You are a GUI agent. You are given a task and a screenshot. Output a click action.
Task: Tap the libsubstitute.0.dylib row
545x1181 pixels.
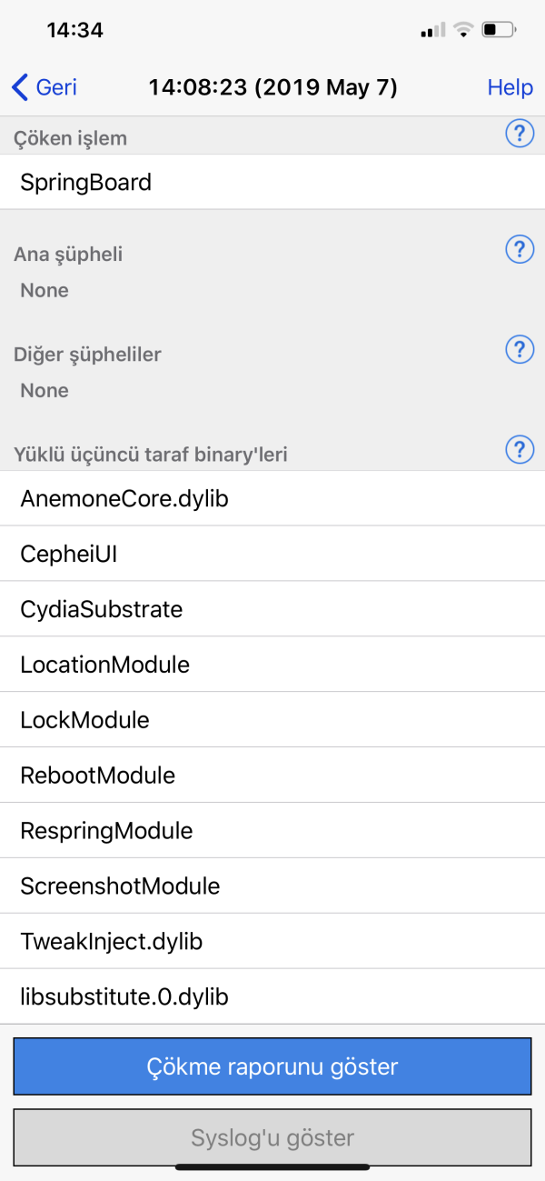[272, 997]
